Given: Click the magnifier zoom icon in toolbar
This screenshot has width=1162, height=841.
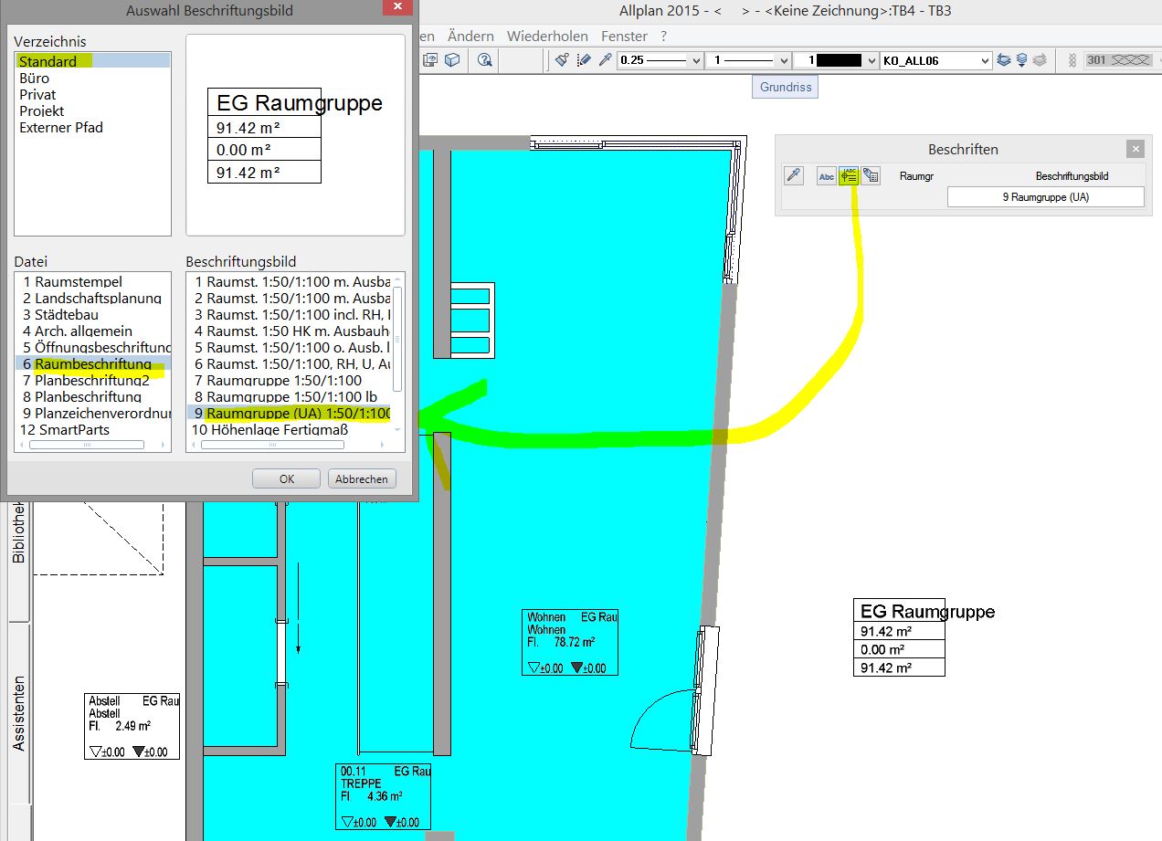Looking at the screenshot, I should (485, 60).
